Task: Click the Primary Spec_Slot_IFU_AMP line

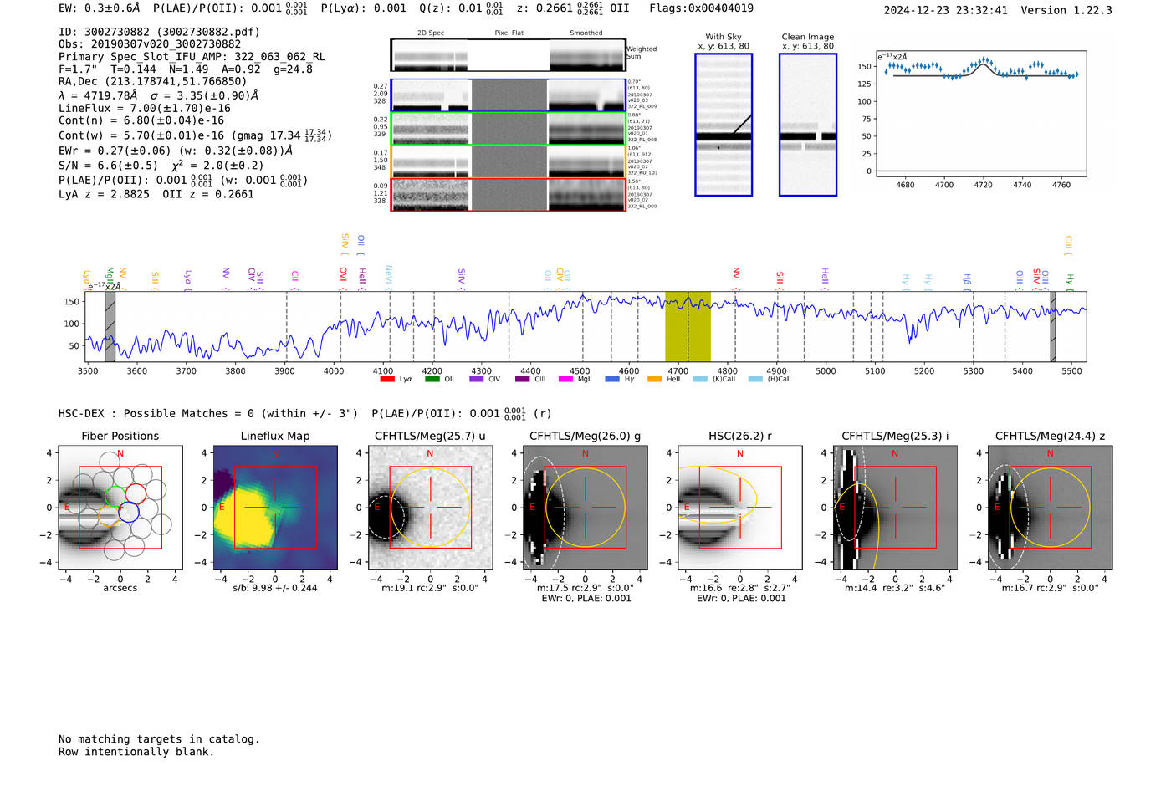Action: click(192, 57)
